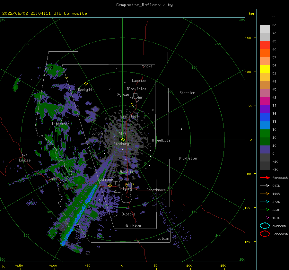The image size is (289, 270).
Task: Click the Limestone label
Action: 61,124
